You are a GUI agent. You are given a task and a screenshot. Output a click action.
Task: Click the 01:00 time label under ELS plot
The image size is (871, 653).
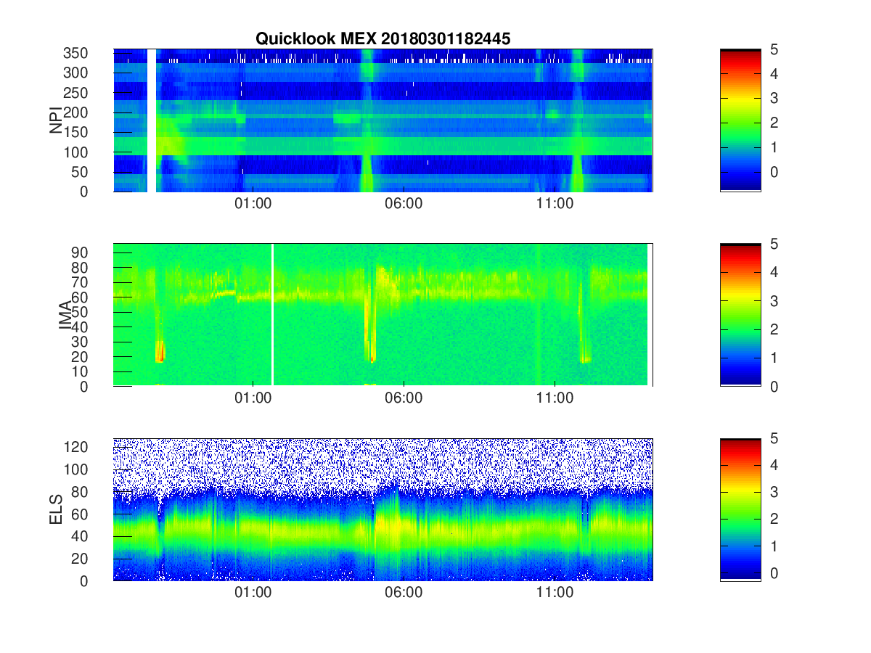(x=253, y=593)
